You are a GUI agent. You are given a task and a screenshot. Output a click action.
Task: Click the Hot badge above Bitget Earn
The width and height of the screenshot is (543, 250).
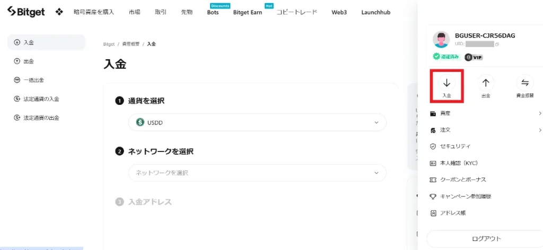pos(269,5)
